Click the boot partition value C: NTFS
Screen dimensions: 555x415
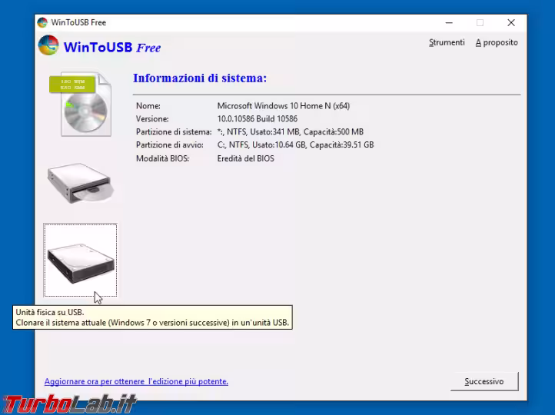[x=295, y=144]
